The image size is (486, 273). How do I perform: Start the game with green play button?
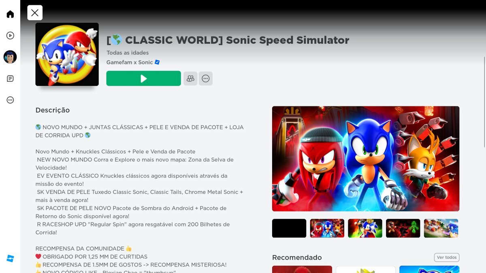pyautogui.click(x=144, y=78)
